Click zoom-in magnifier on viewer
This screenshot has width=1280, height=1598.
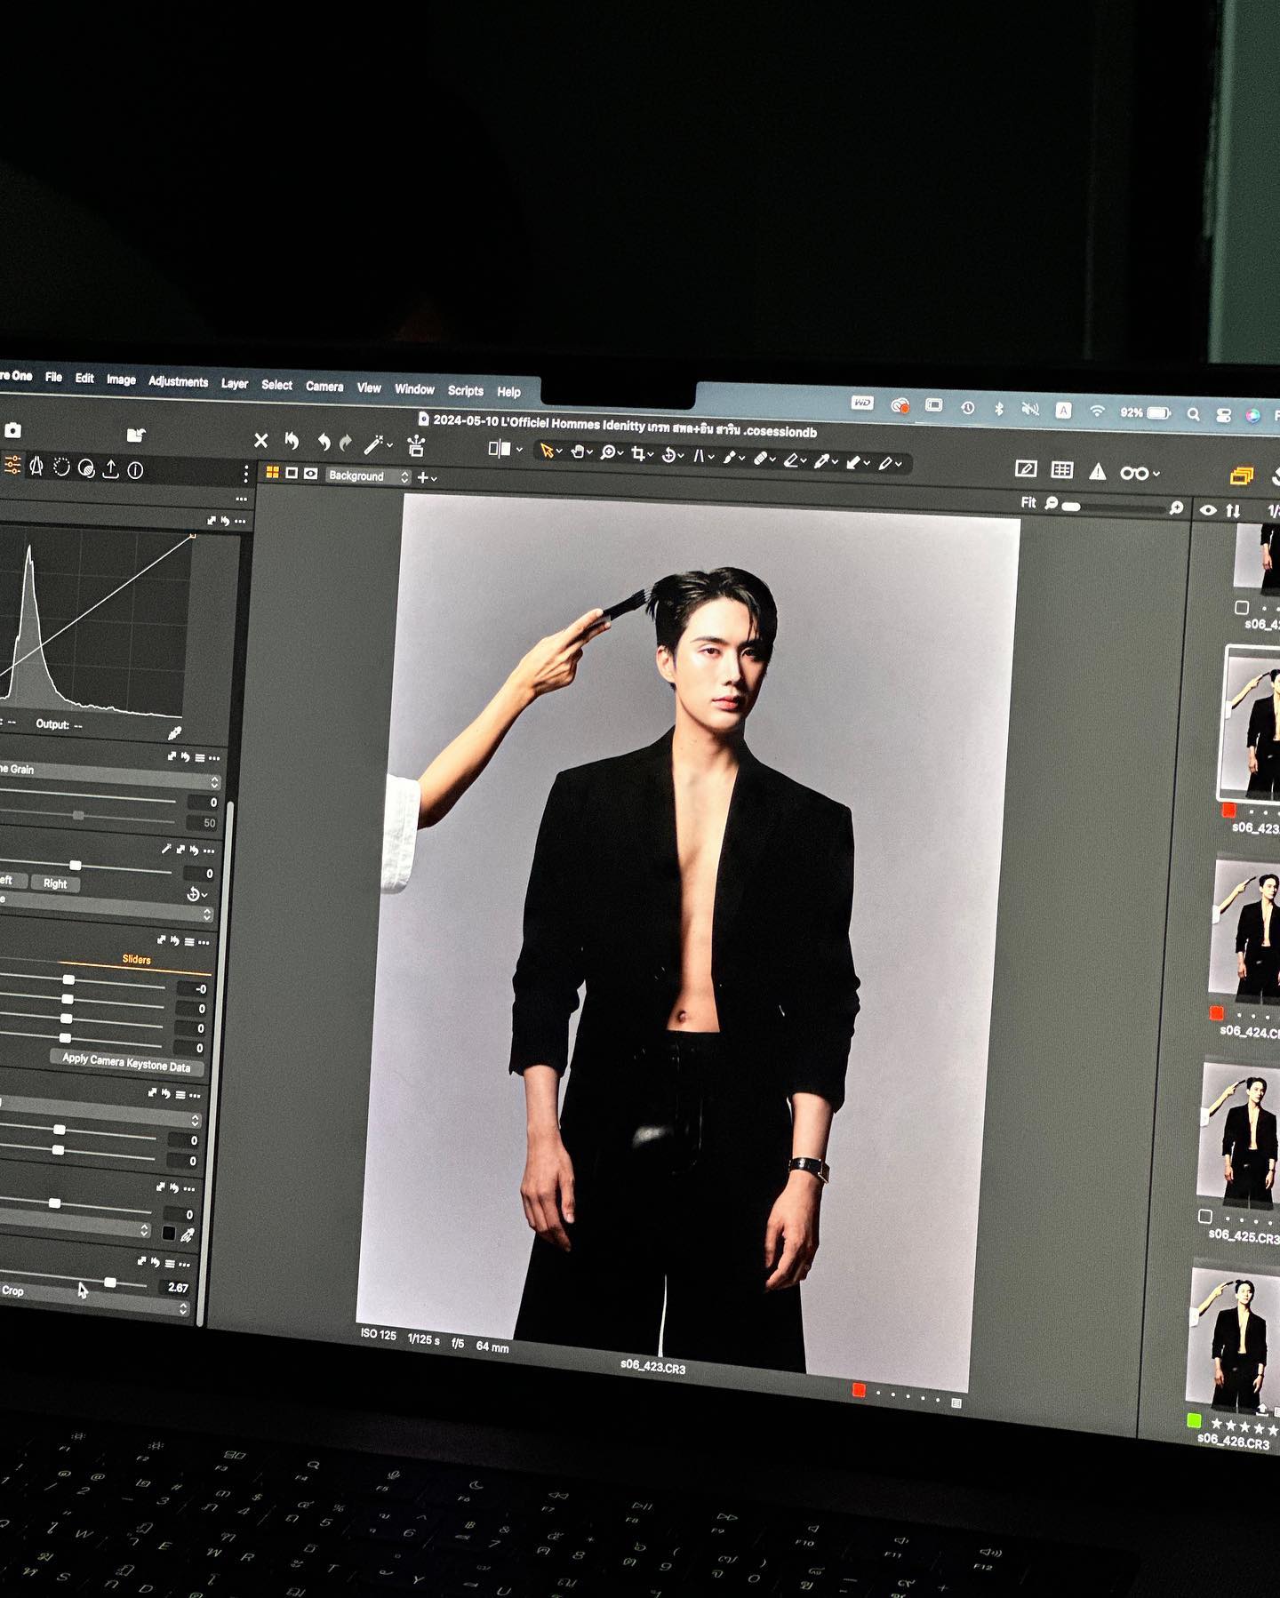[x=1177, y=507]
